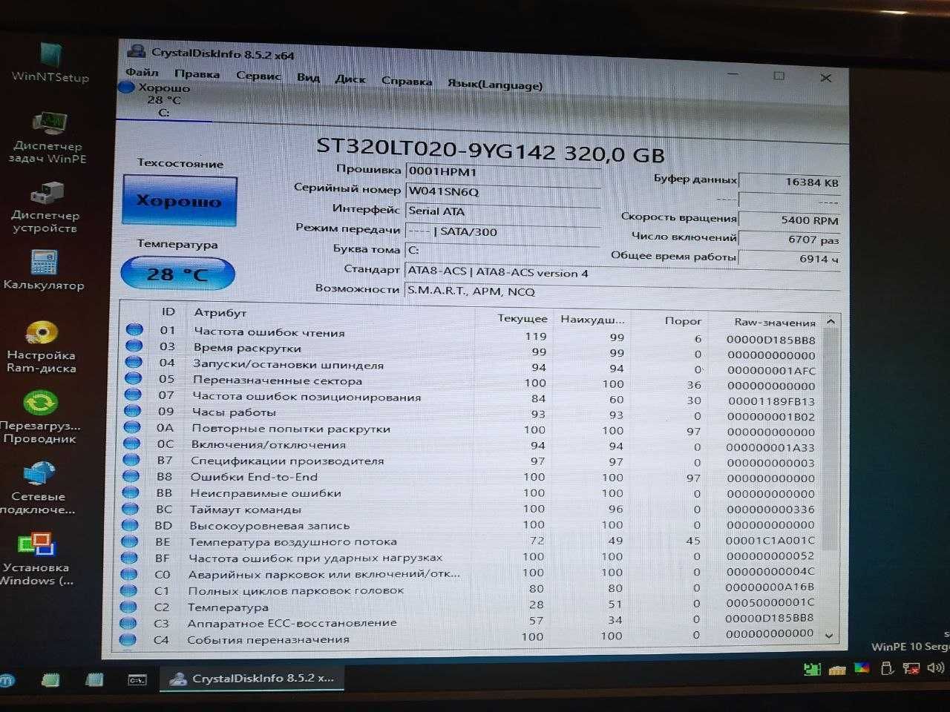
Task: Click the scroll-down arrow of attribute list
Action: pos(829,635)
